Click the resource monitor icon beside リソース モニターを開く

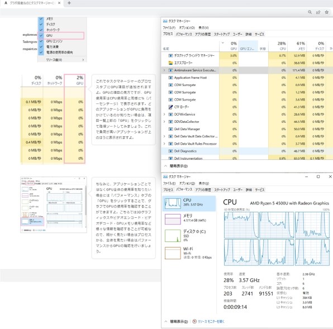point(194,321)
